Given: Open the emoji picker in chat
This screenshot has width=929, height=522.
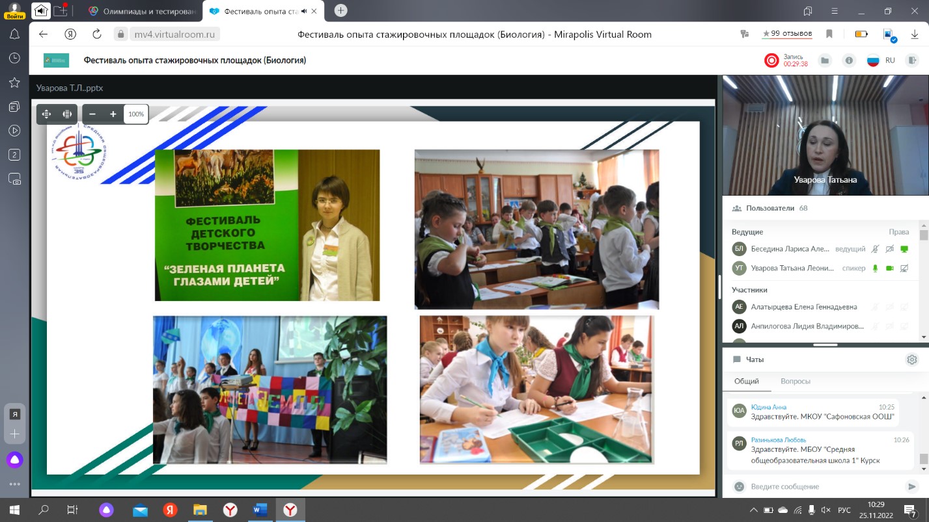Looking at the screenshot, I should tap(739, 486).
